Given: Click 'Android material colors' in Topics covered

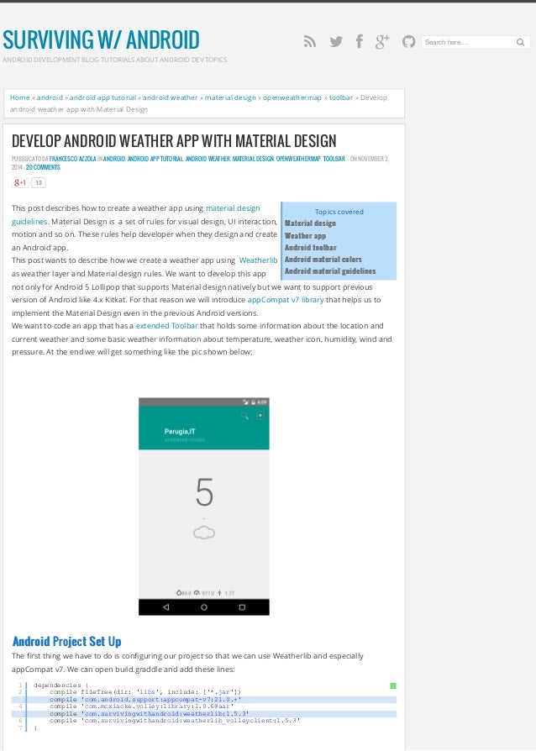Looking at the screenshot, I should tap(323, 259).
